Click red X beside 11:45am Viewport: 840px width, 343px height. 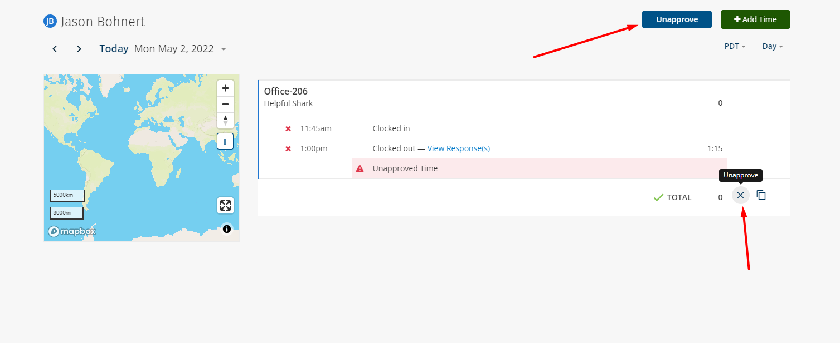tap(288, 128)
